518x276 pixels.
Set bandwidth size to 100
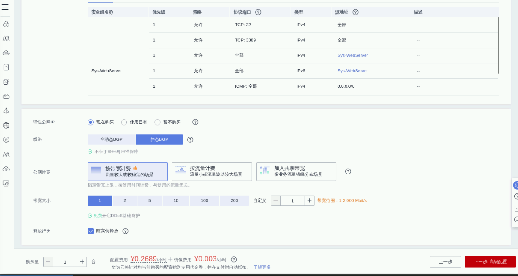205,200
